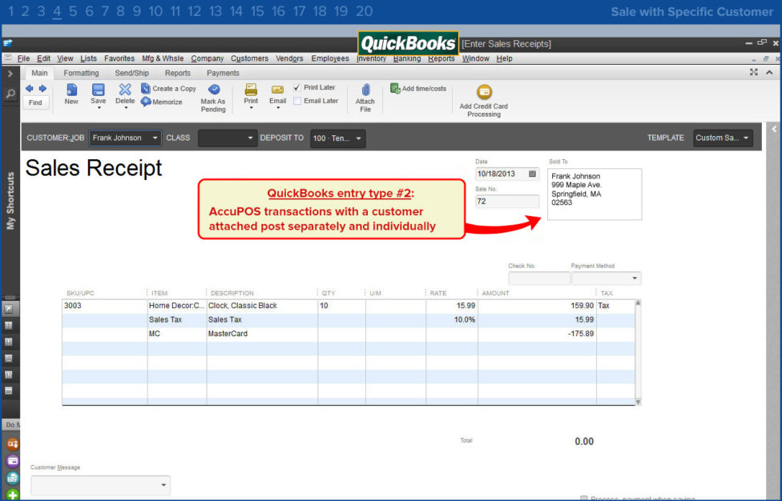Open the Customers menu
Screen dimensions: 782x501
coord(249,58)
